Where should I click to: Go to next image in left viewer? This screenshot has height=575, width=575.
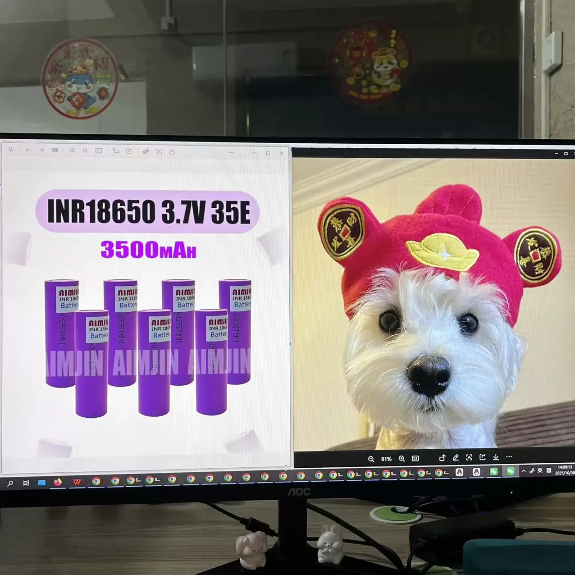(41, 150)
